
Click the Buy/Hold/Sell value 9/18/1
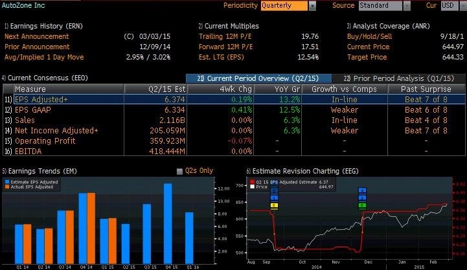[452, 36]
